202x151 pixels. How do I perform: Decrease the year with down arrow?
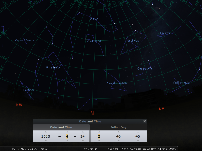(46, 141)
